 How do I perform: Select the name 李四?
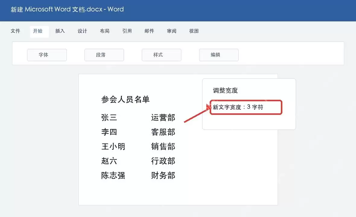pos(109,132)
